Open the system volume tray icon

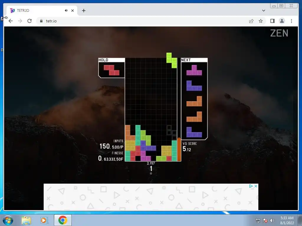272,220
